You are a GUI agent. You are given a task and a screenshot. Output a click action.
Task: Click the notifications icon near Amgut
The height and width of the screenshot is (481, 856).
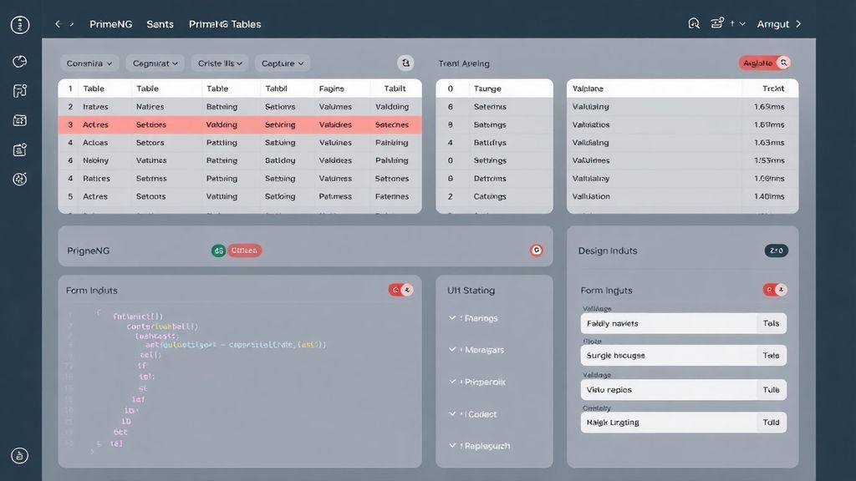717,23
